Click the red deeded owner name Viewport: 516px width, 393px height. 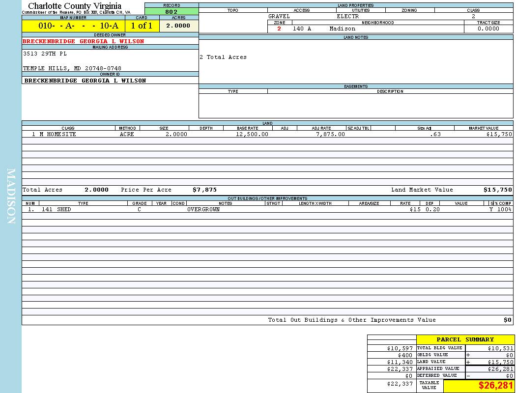[84, 41]
